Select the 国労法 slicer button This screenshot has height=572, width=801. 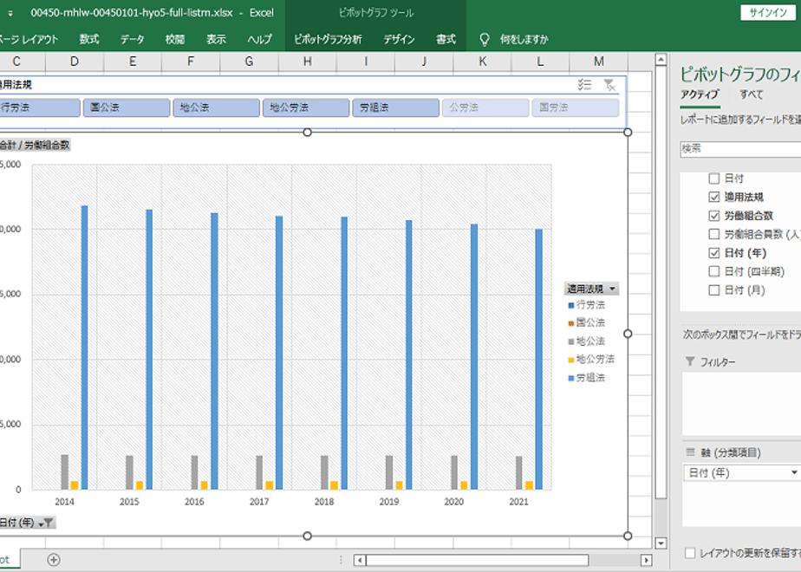pos(576,107)
